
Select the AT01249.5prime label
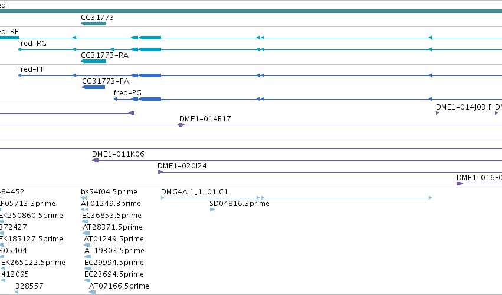coord(114,238)
